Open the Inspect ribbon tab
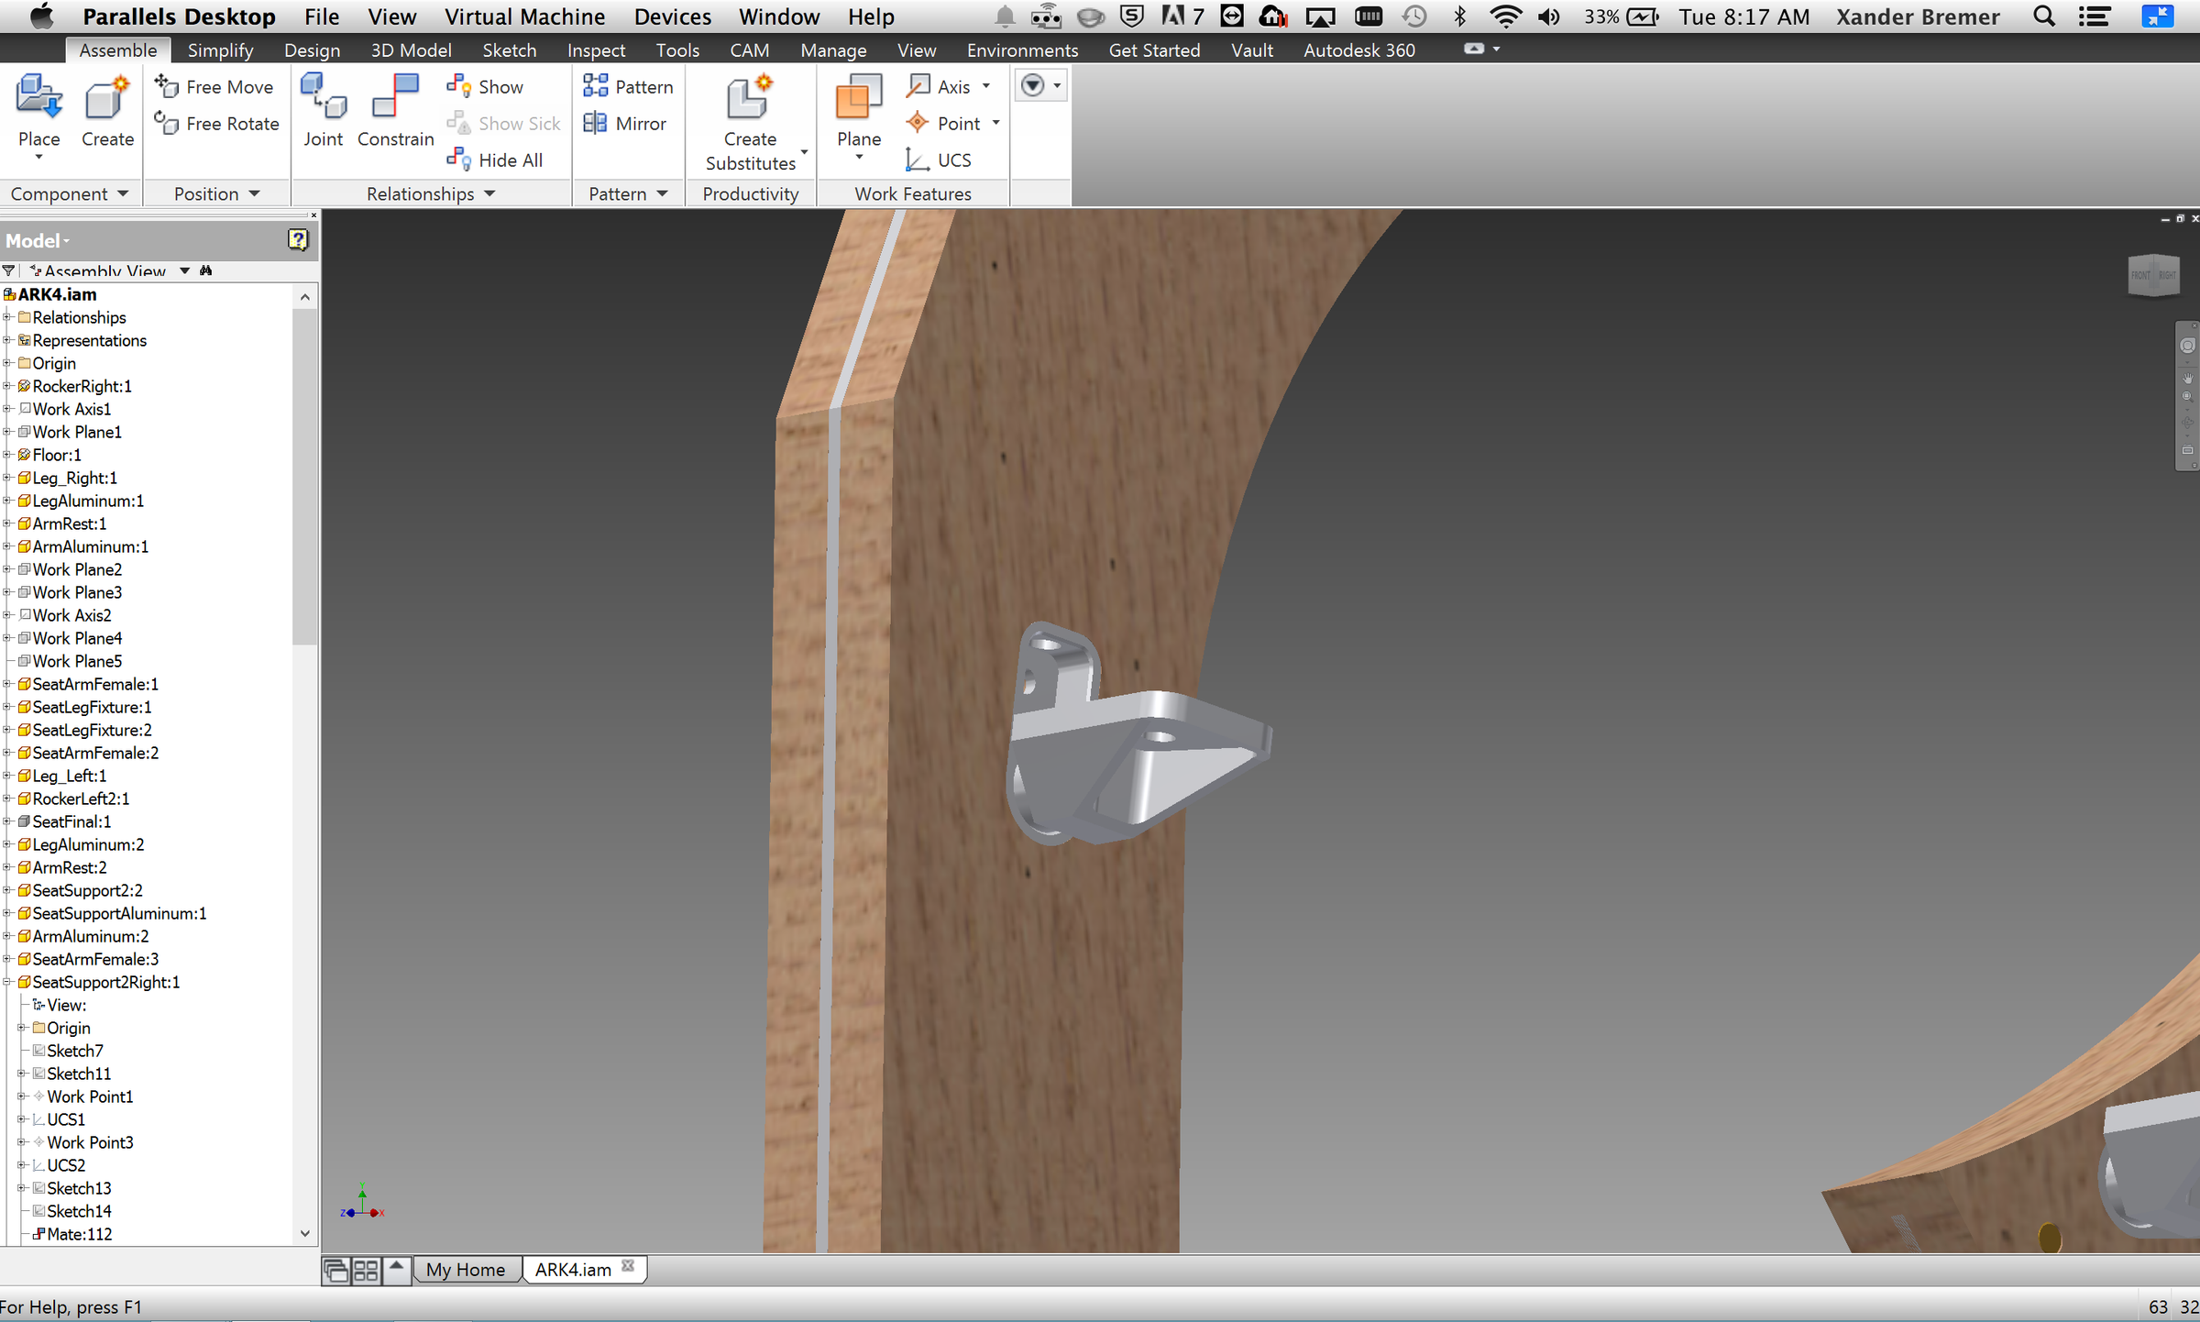Viewport: 2200px width, 1322px height. point(596,50)
